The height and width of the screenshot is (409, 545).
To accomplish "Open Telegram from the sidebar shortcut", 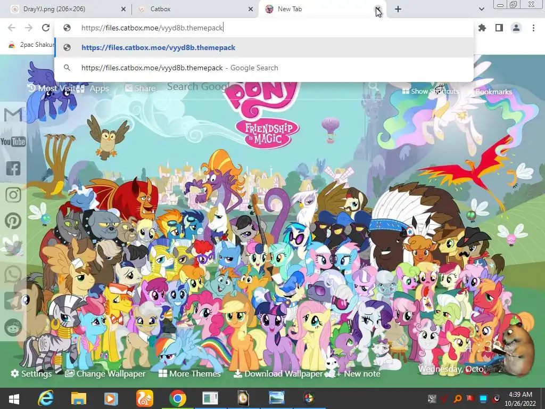I will click(x=13, y=300).
